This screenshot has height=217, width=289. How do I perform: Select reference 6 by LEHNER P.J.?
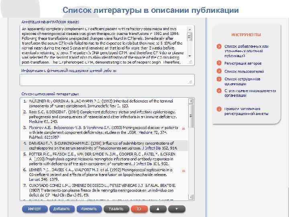coord(104,174)
